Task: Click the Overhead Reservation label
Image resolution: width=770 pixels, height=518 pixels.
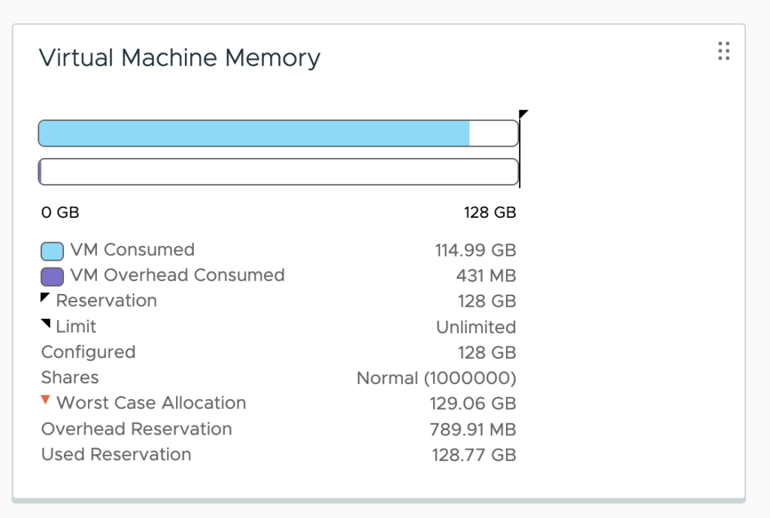Action: coord(136,429)
